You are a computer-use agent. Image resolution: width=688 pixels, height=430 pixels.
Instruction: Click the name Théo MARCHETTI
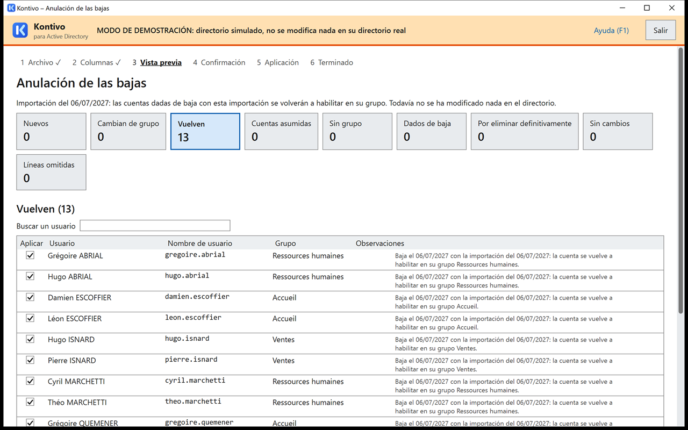[77, 402]
